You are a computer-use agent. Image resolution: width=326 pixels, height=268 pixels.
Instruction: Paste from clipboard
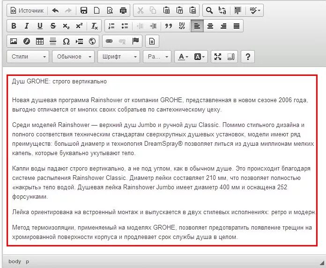click(x=166, y=10)
